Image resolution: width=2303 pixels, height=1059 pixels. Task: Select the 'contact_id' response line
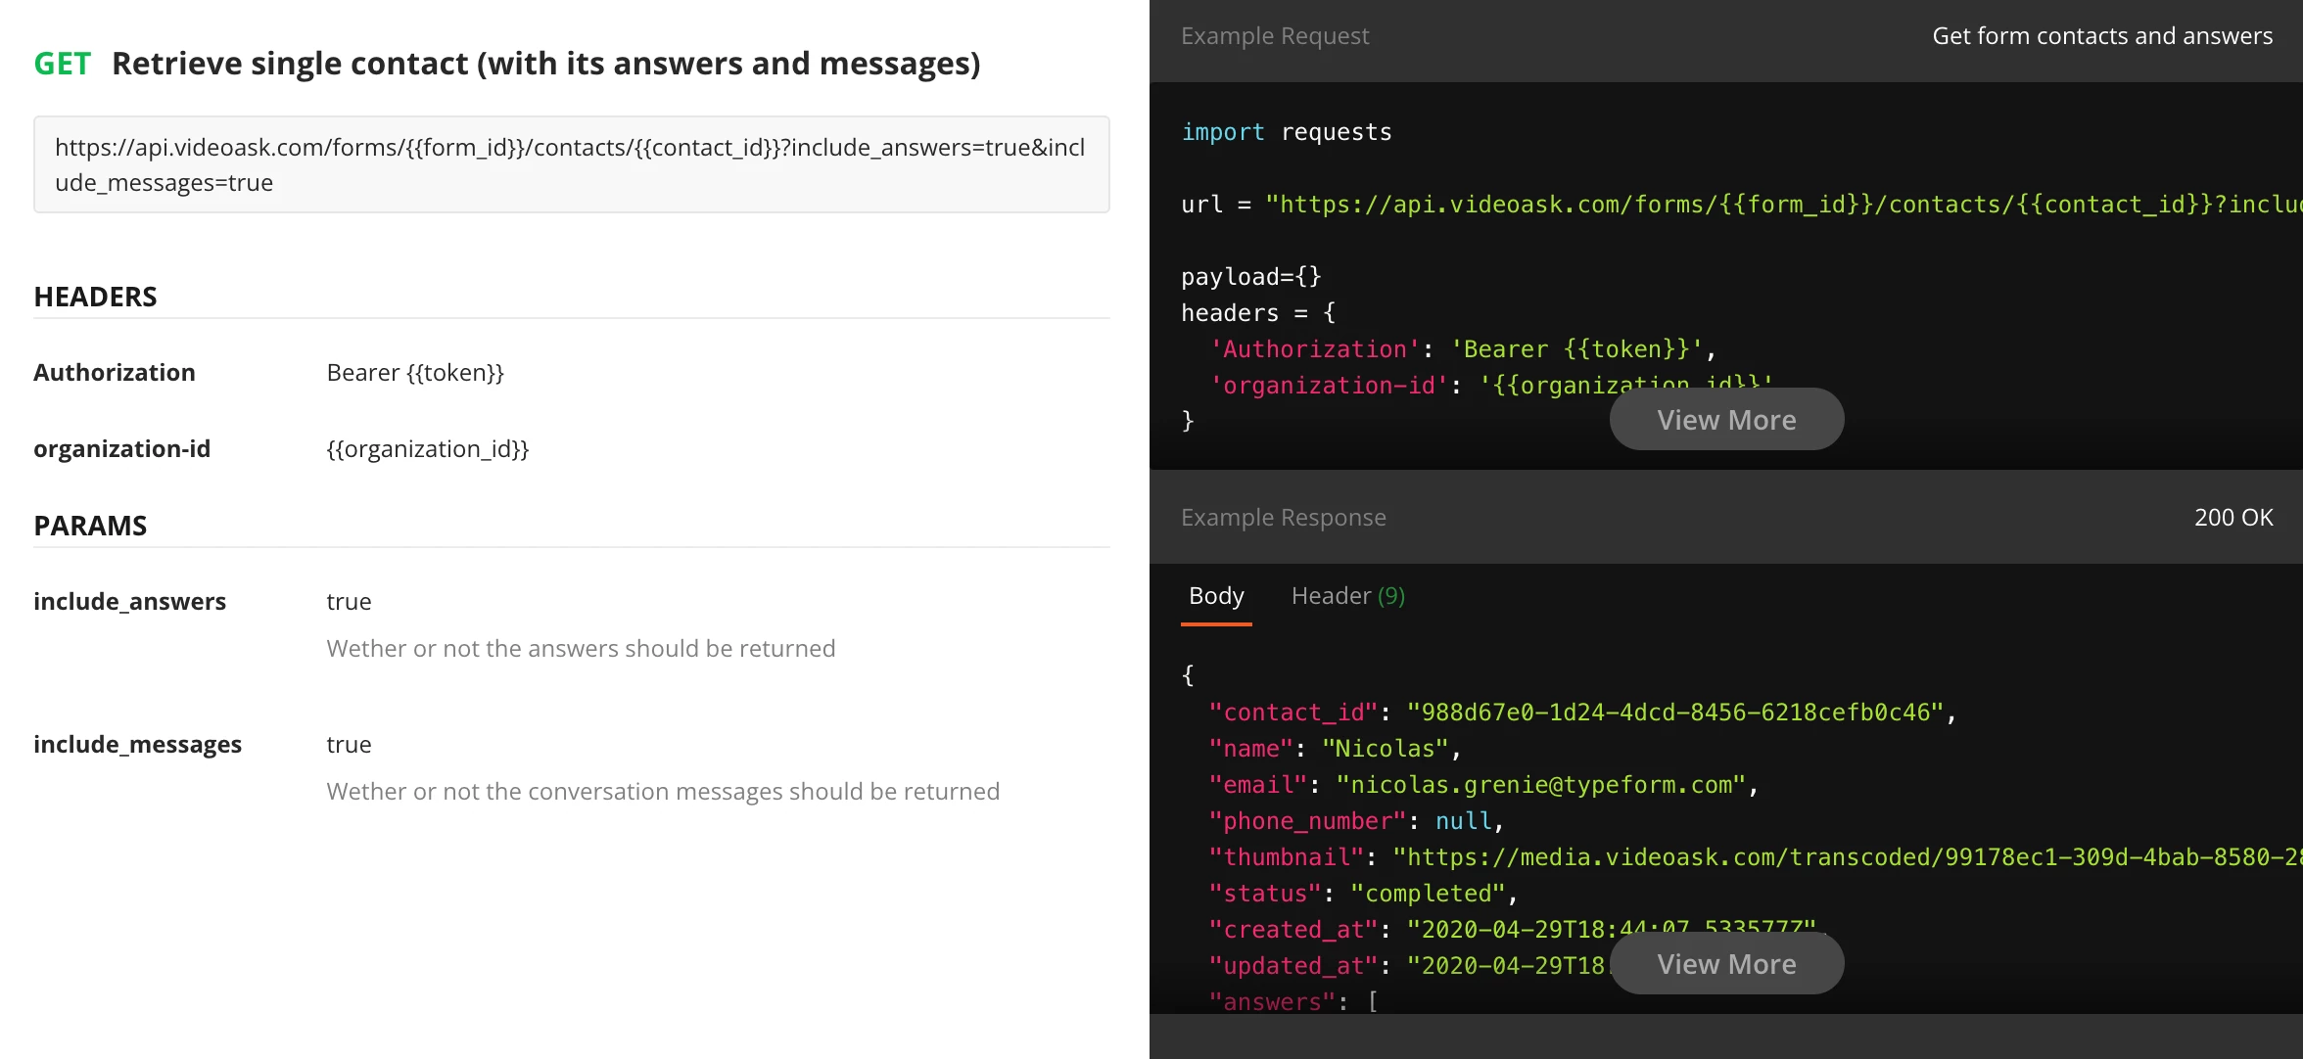(x=1582, y=713)
